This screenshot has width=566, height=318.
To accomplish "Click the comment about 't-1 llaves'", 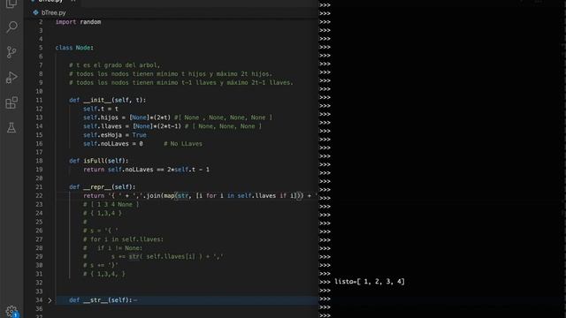I will 181,82.
